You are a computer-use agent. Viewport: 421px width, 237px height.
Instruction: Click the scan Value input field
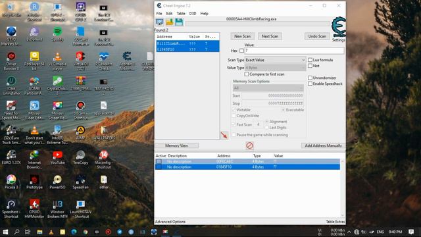pyautogui.click(x=294, y=51)
